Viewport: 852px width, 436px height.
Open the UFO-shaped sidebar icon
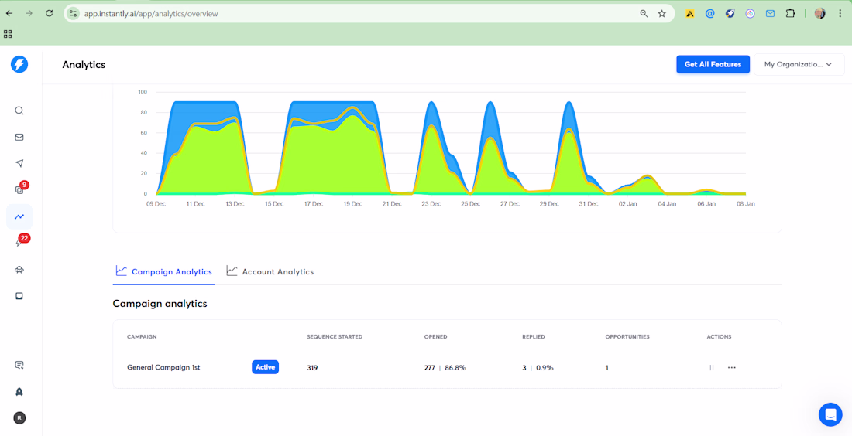tap(19, 270)
